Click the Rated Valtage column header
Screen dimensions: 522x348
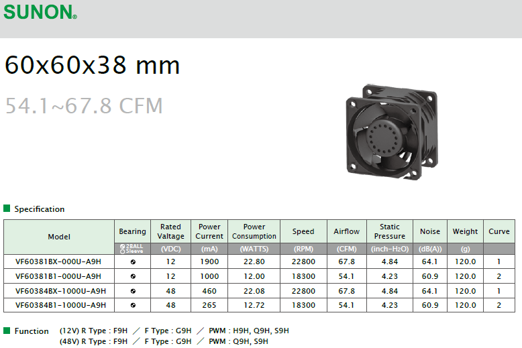(x=171, y=231)
